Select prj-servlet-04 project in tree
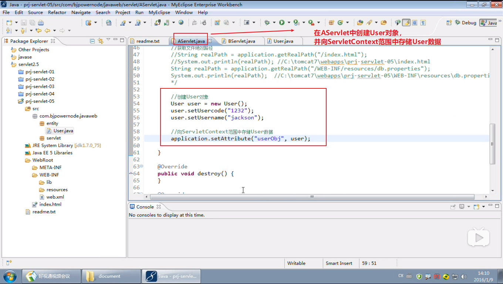 [x=40, y=94]
